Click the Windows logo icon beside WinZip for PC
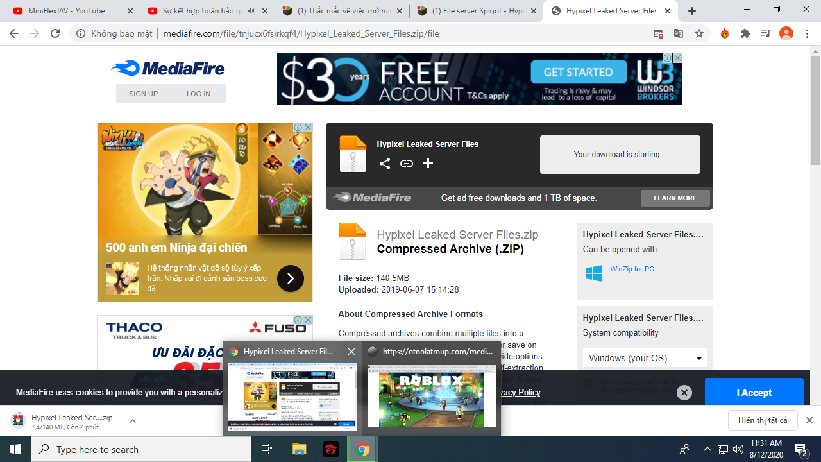Screen dimensions: 821x462 tap(594, 273)
